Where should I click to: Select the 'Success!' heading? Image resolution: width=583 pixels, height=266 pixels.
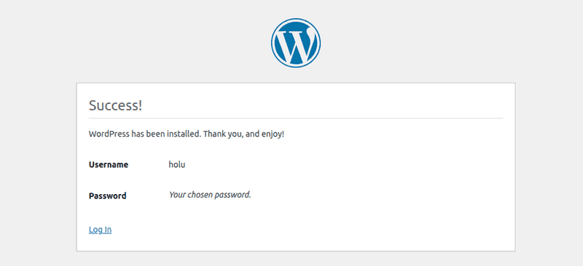tap(116, 105)
